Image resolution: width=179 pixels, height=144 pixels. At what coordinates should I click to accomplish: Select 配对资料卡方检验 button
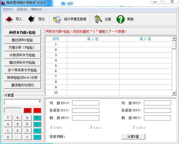(x=23, y=62)
